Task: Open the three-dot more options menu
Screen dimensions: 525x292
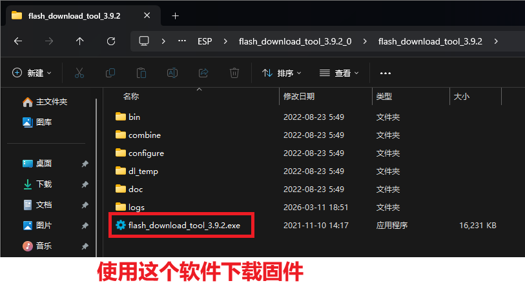Action: [386, 73]
